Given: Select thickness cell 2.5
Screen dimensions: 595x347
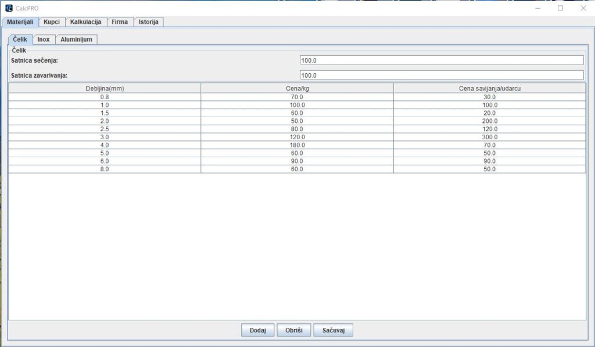Looking at the screenshot, I should coord(105,129).
